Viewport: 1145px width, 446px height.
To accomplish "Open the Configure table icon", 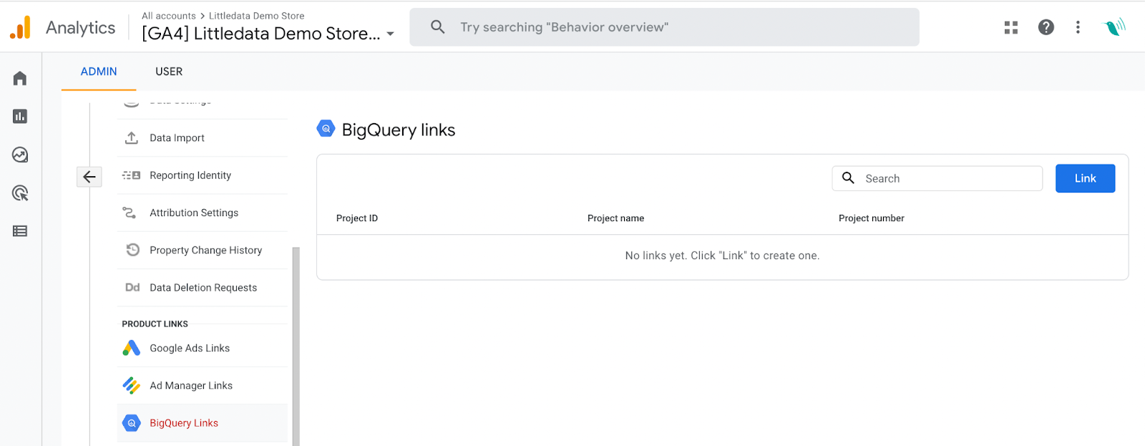I will [x=20, y=231].
